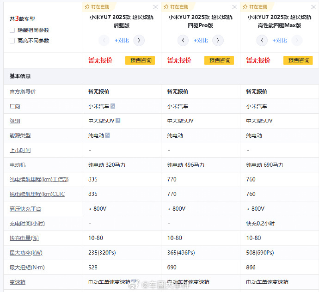
Task: Open the 纯电续航里程(km)工信部 link
Action: [39, 180]
